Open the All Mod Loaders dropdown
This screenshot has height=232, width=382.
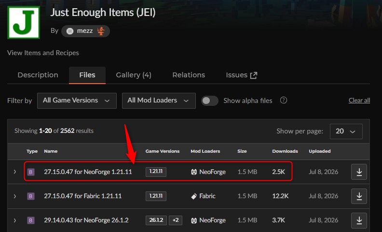coord(159,101)
